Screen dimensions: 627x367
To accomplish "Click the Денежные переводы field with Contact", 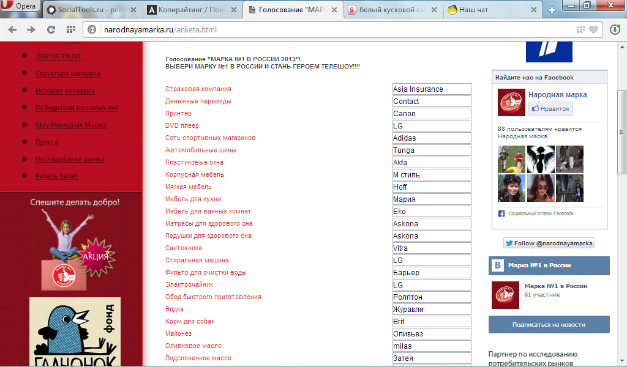I will tap(432, 102).
